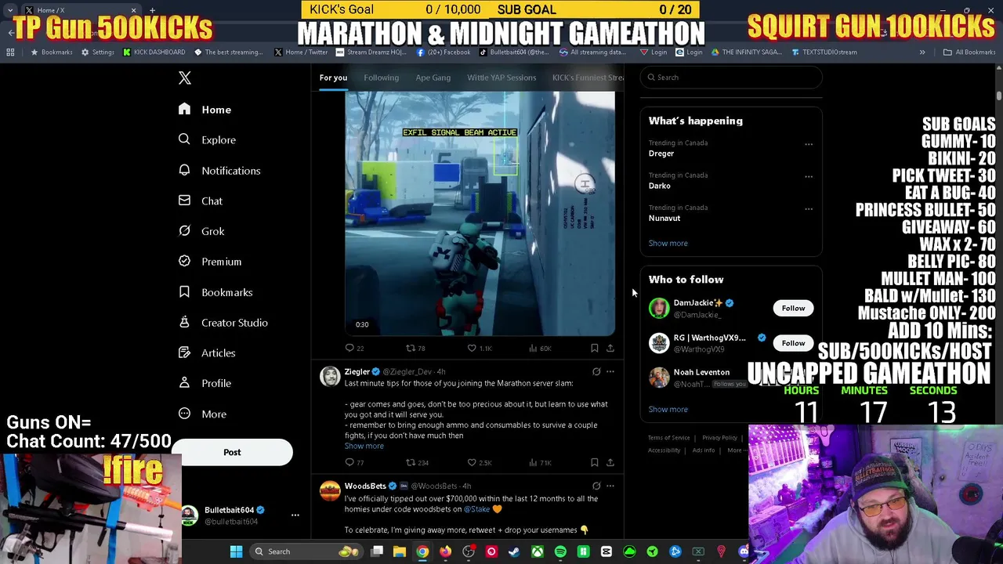Open File Explorer from the taskbar

coord(400,551)
